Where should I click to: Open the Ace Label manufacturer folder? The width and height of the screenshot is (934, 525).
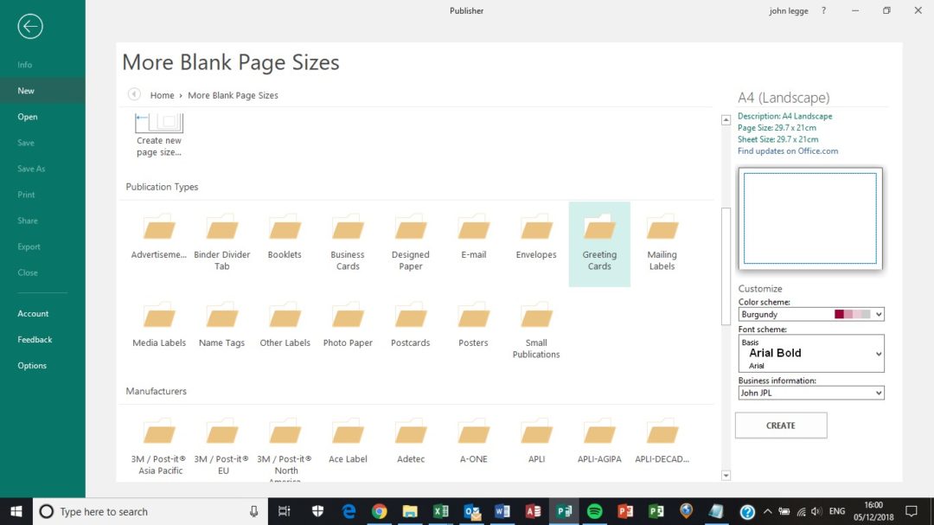[x=348, y=442]
